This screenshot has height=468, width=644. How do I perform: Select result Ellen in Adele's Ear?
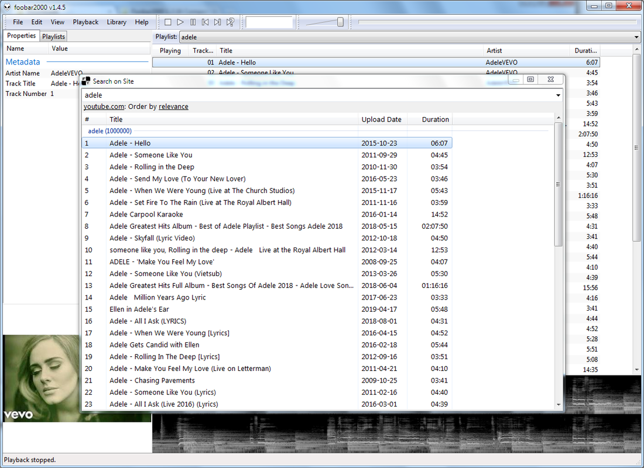pos(267,309)
